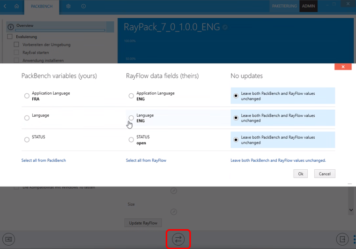
Task: Choose unchanged for STATUS row
Action: coord(236,139)
